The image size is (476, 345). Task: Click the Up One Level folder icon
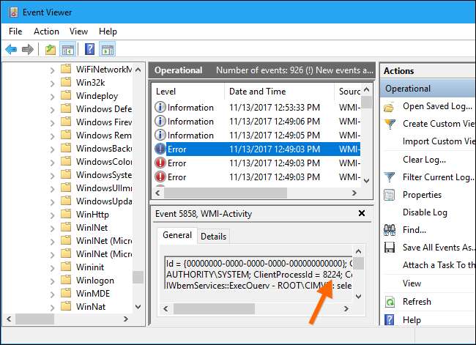(x=50, y=49)
